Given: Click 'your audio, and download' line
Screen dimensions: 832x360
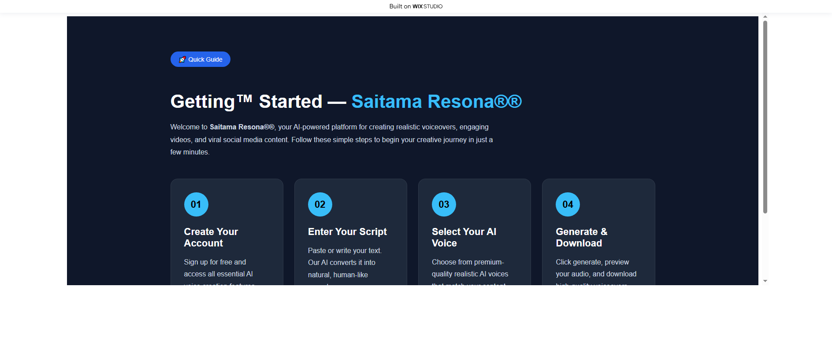Looking at the screenshot, I should click(x=596, y=274).
